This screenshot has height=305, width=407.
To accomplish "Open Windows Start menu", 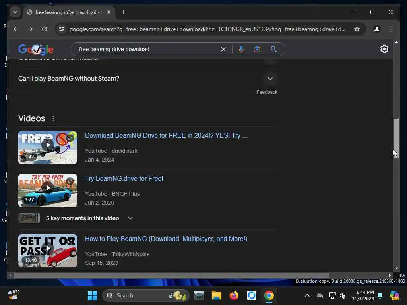I will coord(92,295).
